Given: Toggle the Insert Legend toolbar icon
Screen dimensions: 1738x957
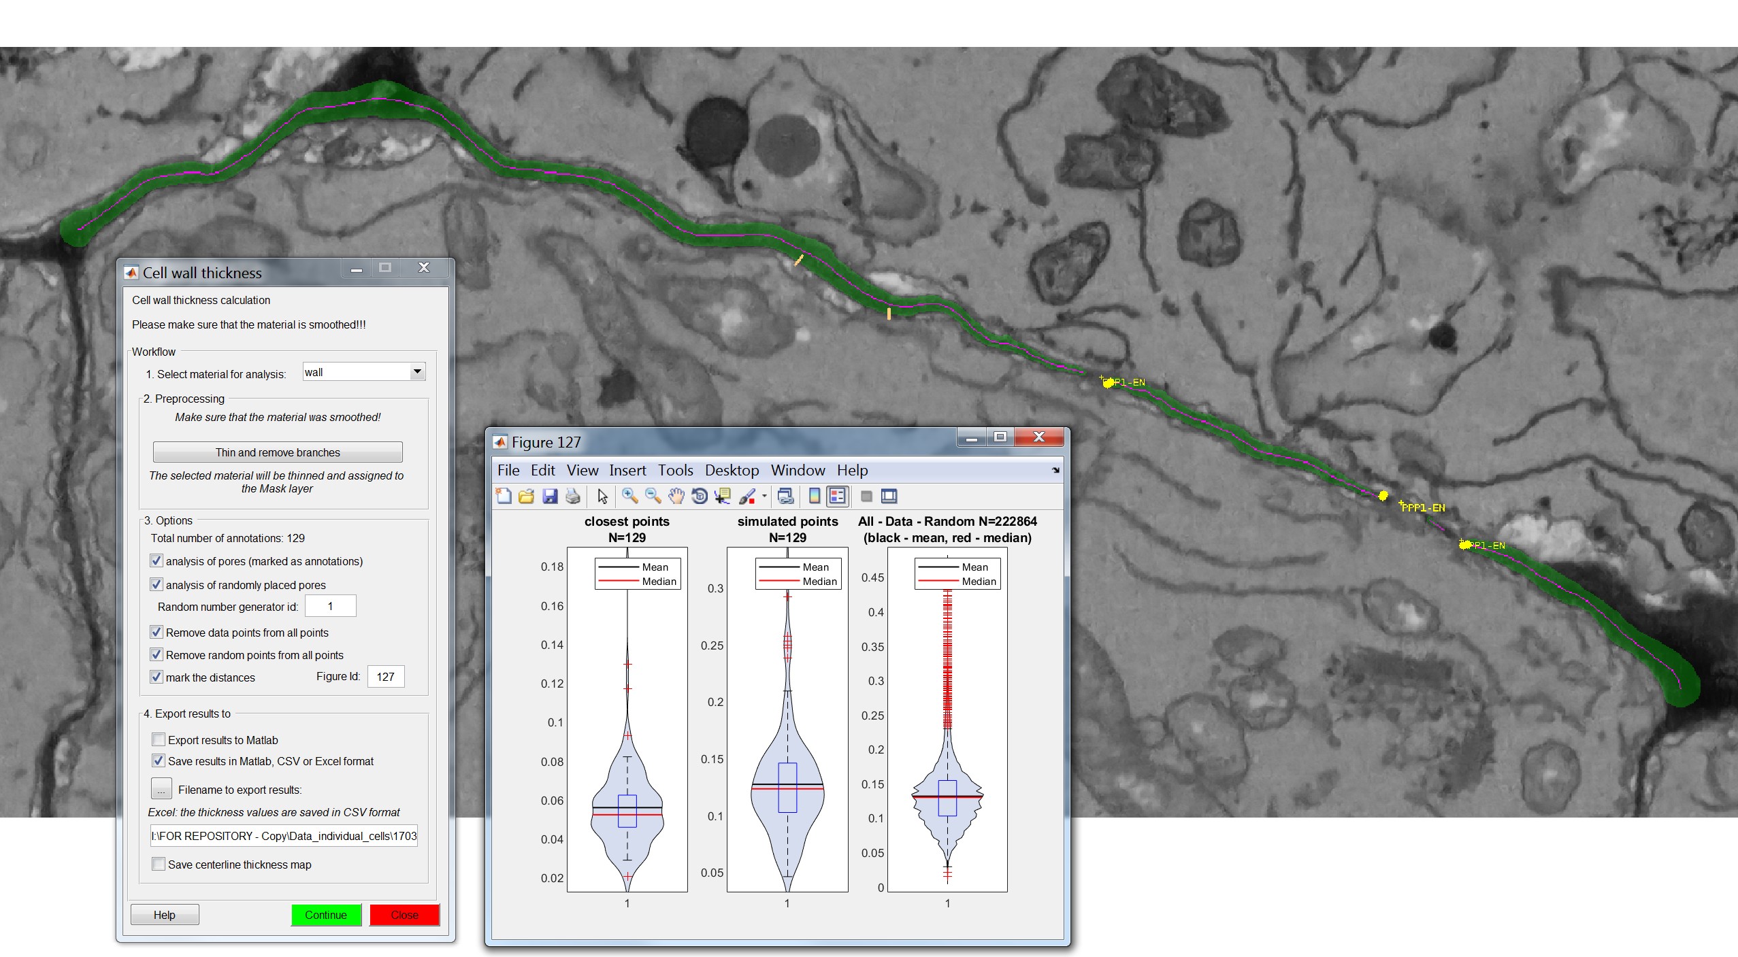Looking at the screenshot, I should pos(838,497).
